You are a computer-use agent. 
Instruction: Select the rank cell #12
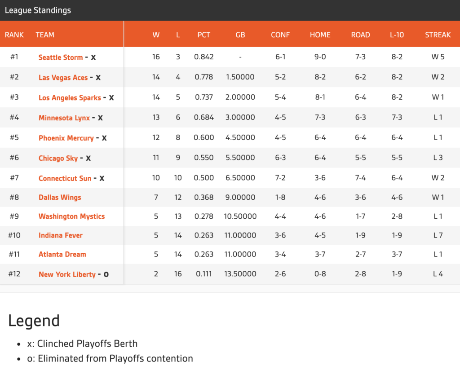click(14, 274)
